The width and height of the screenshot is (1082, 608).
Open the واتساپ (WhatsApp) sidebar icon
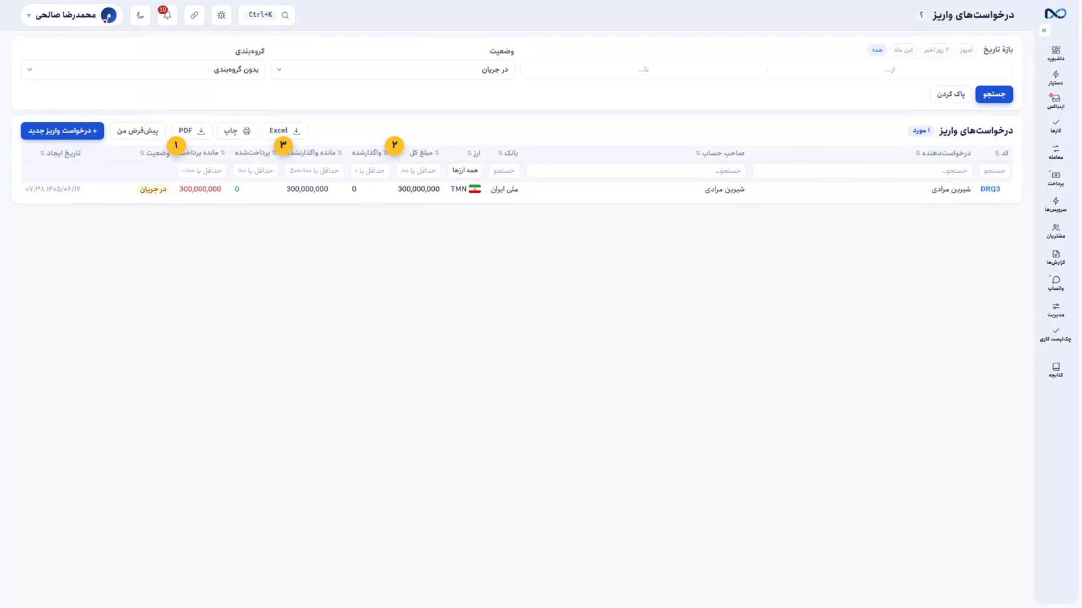pyautogui.click(x=1056, y=283)
